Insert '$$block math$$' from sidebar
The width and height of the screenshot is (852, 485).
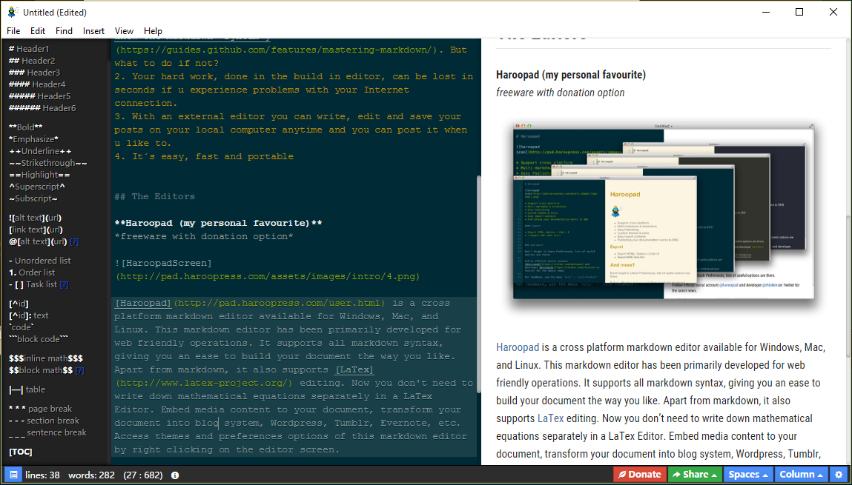coord(41,371)
